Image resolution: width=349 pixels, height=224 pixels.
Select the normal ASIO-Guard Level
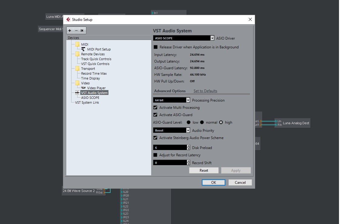pyautogui.click(x=202, y=122)
